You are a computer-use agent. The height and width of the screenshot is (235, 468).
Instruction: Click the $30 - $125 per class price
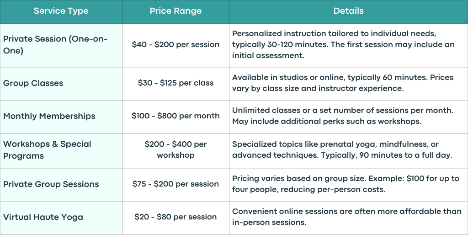point(175,83)
